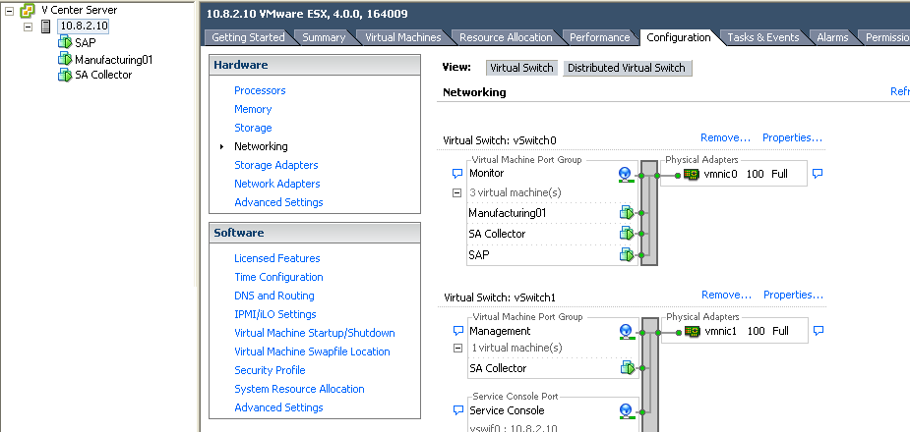Click the V Center Server icon

pos(28,10)
